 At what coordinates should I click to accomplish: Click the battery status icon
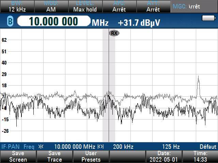[x=207, y=18]
